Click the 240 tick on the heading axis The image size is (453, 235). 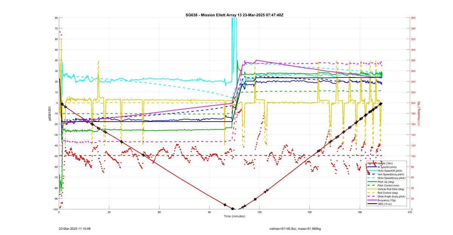[x=413, y=82]
